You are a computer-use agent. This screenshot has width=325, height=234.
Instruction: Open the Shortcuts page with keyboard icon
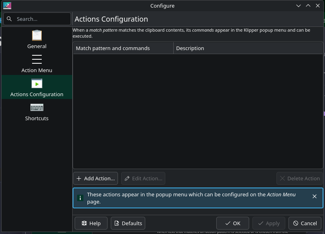point(37,108)
